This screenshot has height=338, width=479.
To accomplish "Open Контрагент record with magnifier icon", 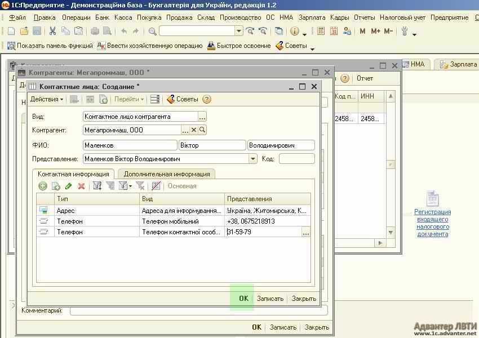I will coord(202,130).
